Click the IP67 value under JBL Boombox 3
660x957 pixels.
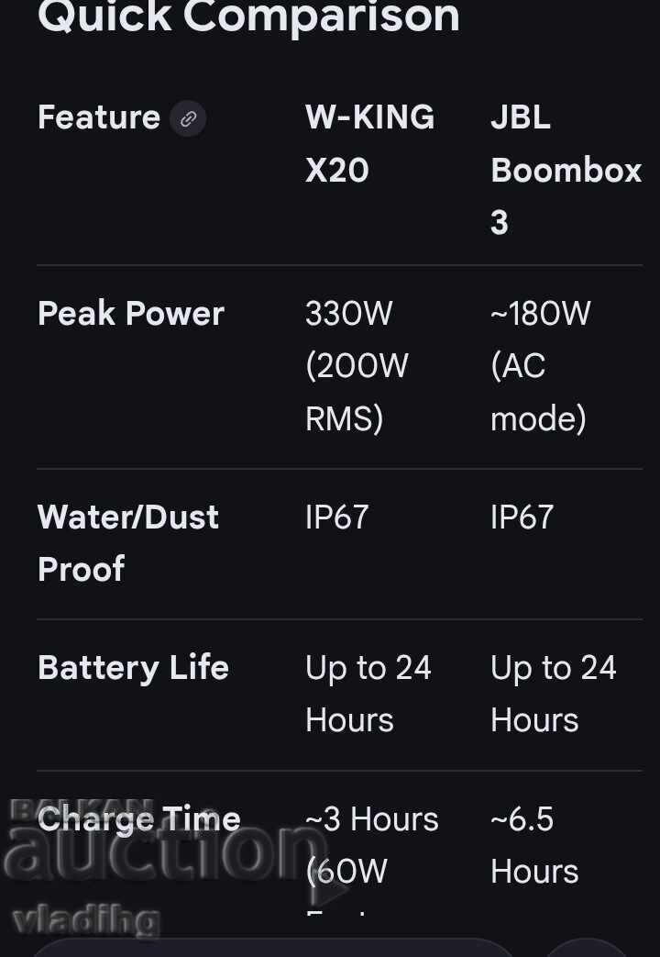tap(522, 517)
